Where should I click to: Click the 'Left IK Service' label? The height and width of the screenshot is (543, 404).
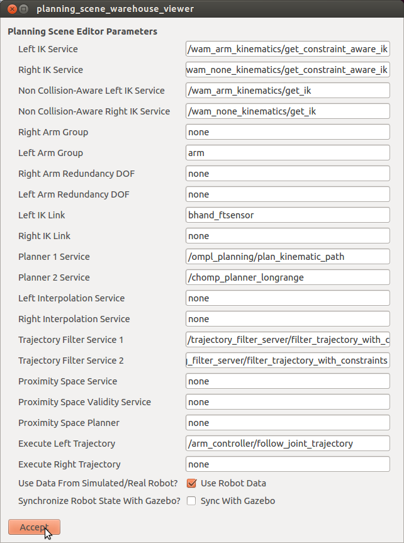coord(48,49)
